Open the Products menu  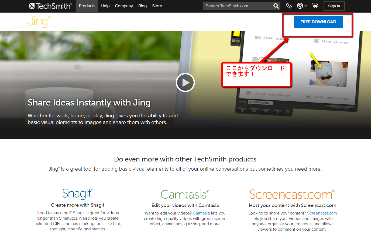[87, 6]
